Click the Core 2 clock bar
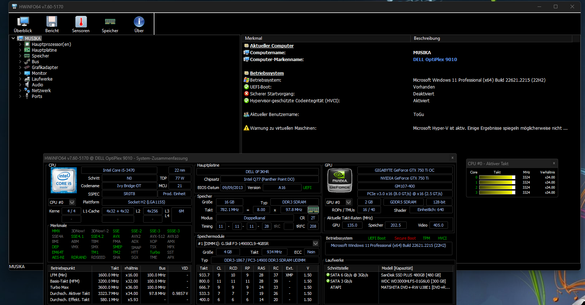This screenshot has width=585, height=305. coord(497,188)
